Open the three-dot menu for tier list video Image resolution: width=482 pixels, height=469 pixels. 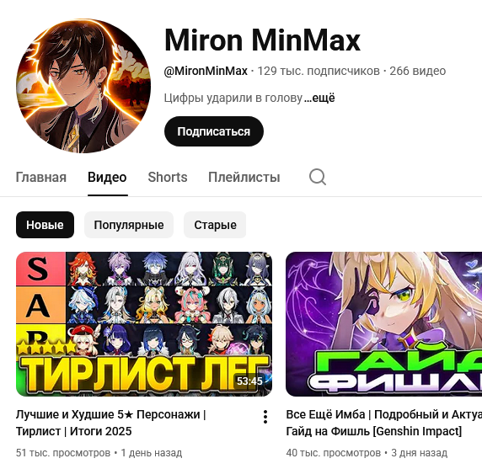click(265, 417)
